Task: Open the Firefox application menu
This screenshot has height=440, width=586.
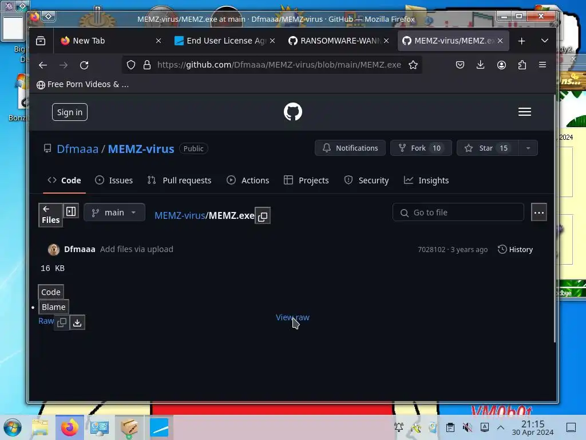Action: [543, 65]
